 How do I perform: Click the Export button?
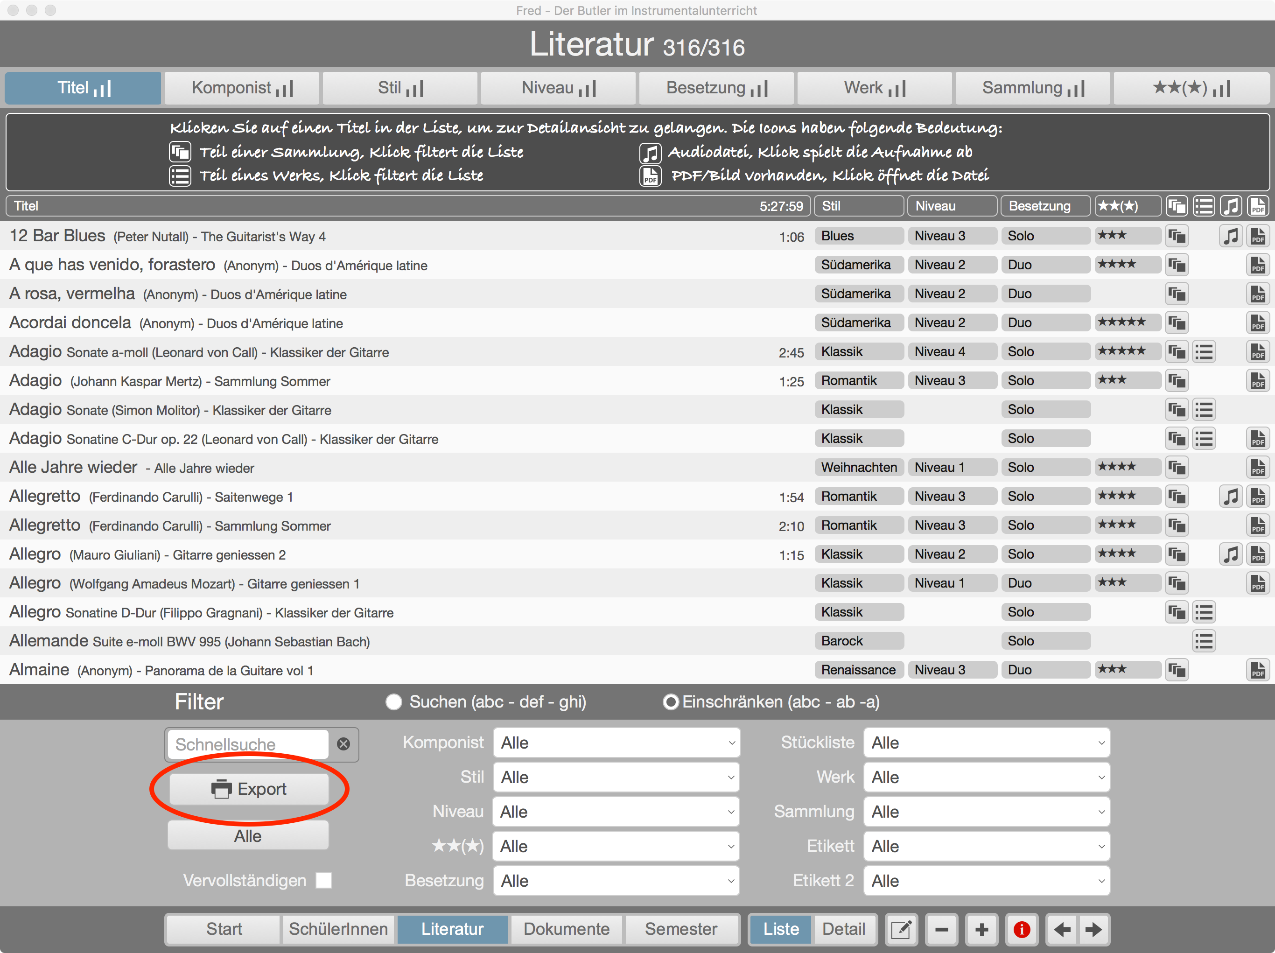(x=249, y=789)
